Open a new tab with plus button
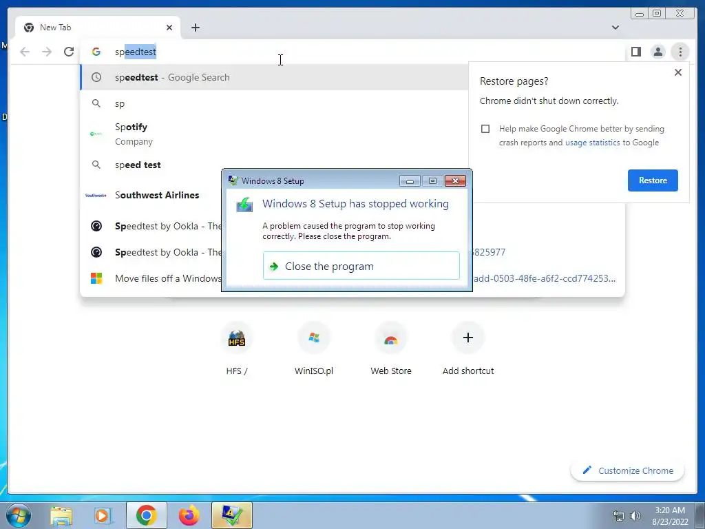 coord(195,28)
